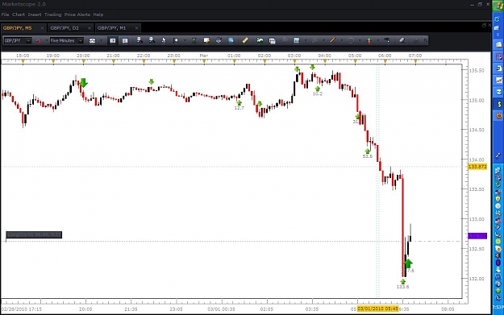Select the eraser tool icon
The width and height of the screenshot is (504, 315).
pos(402,40)
